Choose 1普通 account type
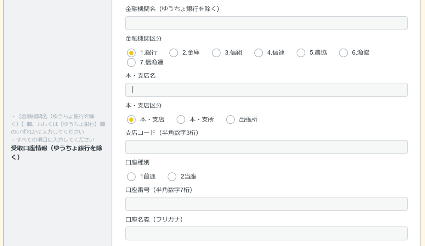Viewport: 425px width, 246px height. [131, 177]
